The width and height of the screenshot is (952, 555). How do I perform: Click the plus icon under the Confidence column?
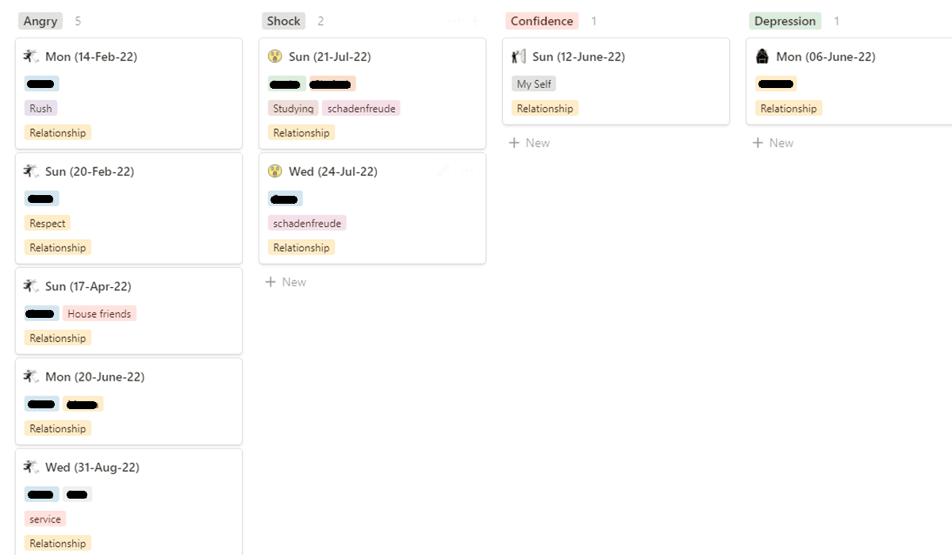514,143
